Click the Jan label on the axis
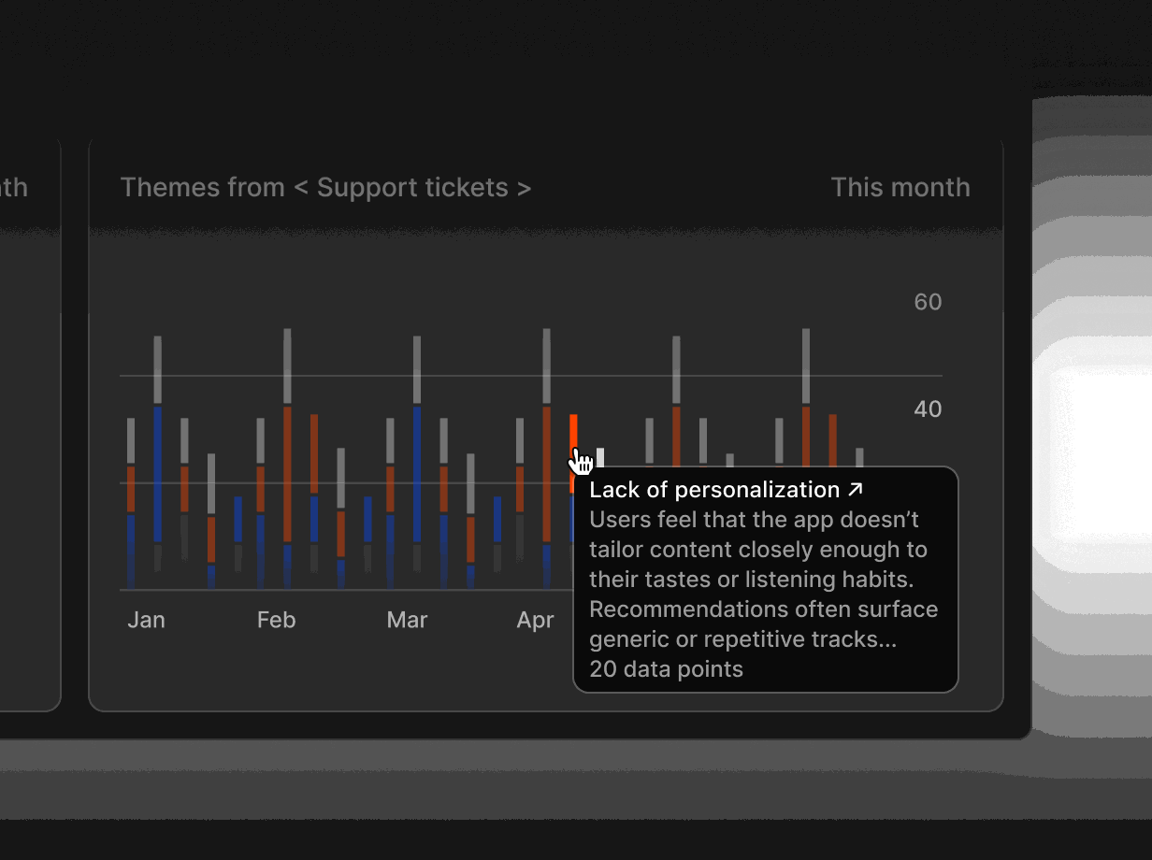The image size is (1152, 860). coord(146,620)
